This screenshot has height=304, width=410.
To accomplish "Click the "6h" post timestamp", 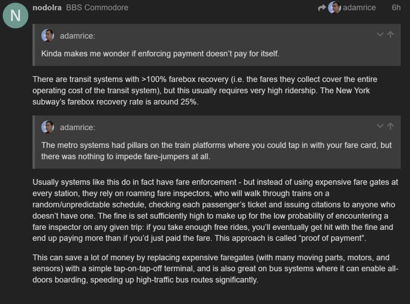I will click(396, 8).
